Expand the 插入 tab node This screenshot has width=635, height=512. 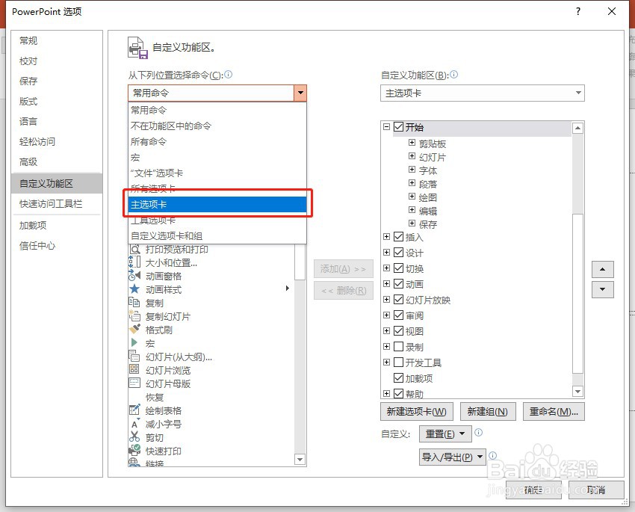(386, 236)
